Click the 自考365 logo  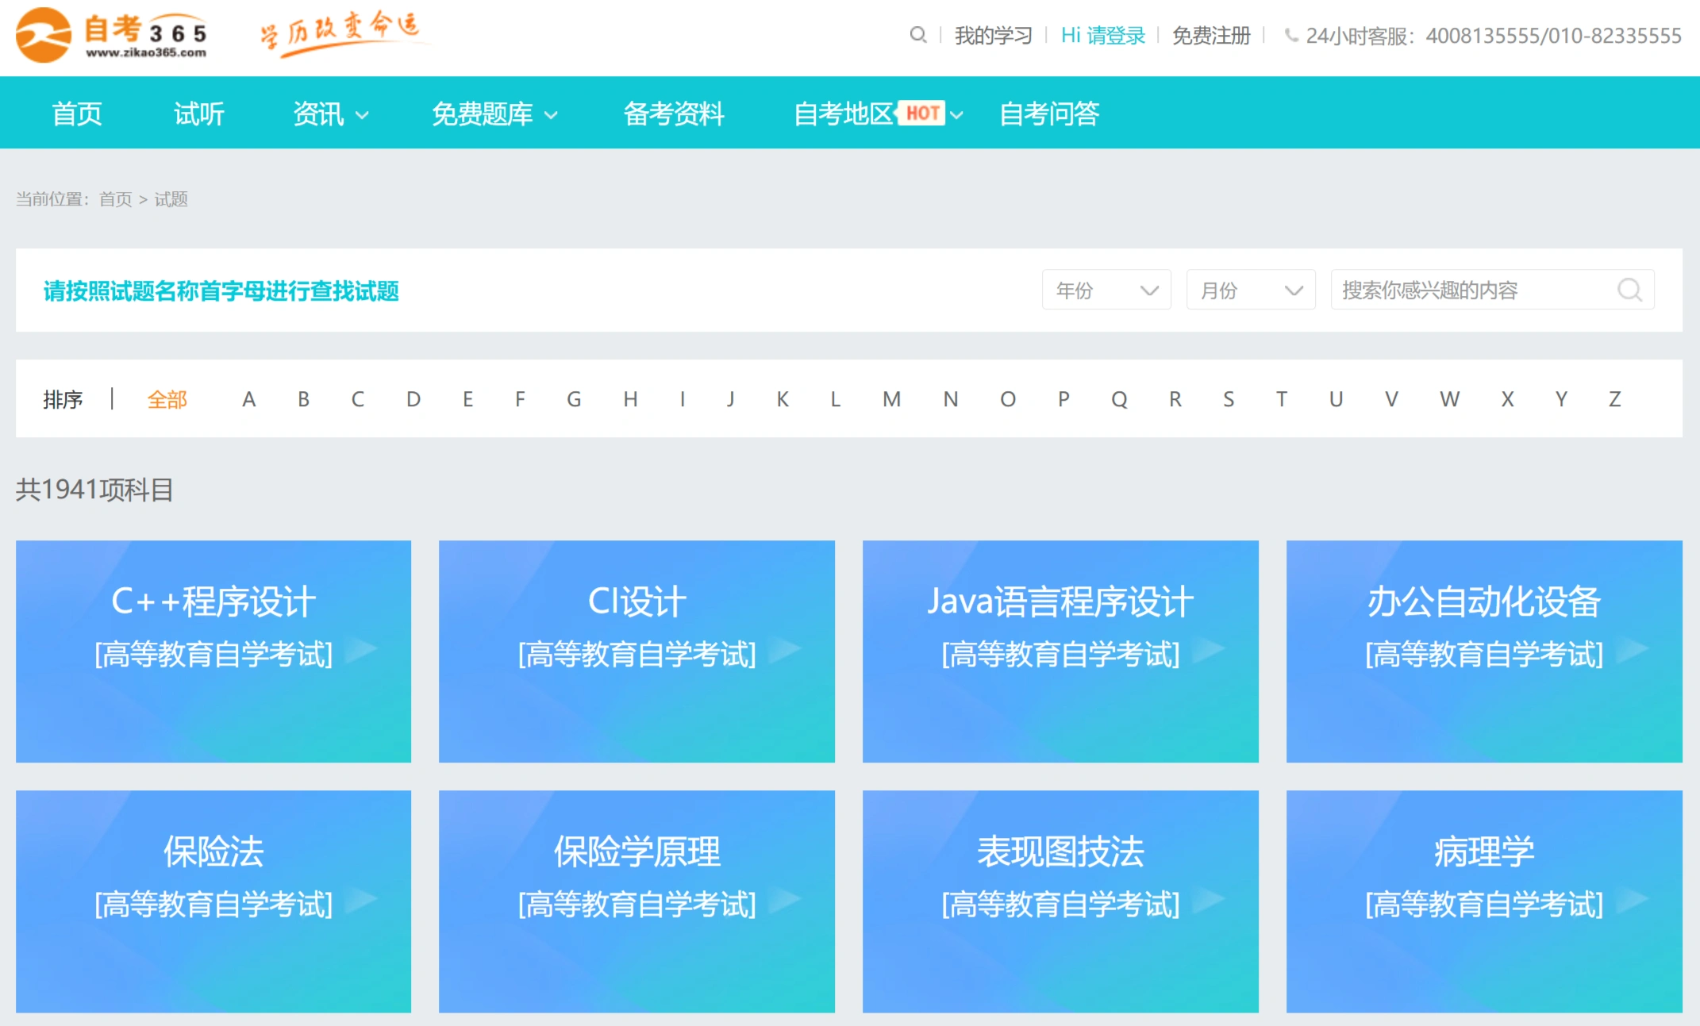pyautogui.click(x=112, y=36)
